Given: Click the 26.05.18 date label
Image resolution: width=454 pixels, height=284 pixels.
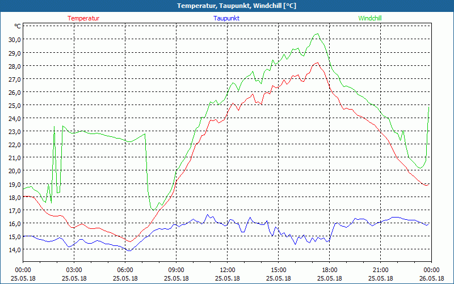Looking at the screenshot, I should point(431,278).
